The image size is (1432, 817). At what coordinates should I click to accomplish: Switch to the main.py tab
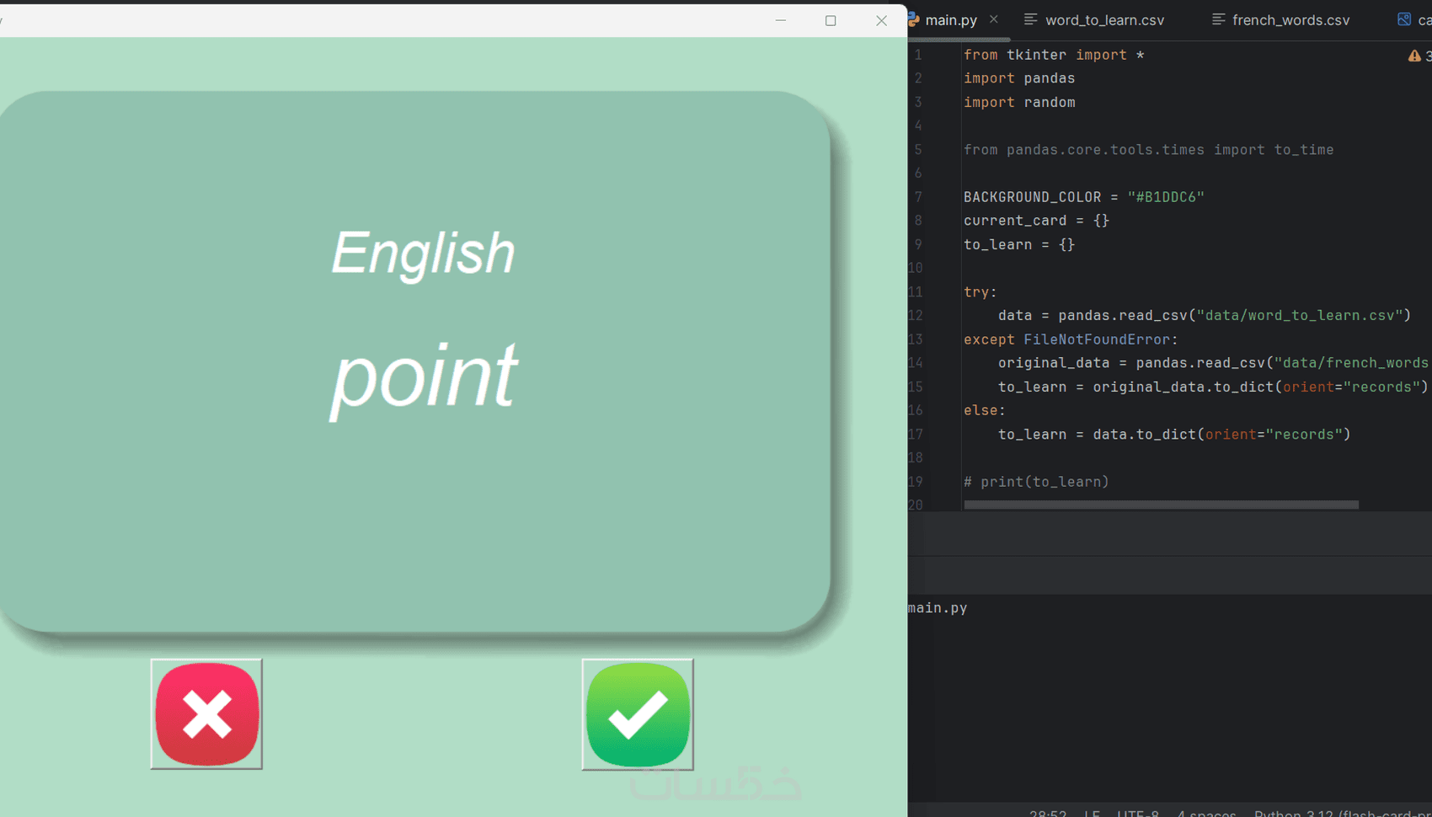951,20
